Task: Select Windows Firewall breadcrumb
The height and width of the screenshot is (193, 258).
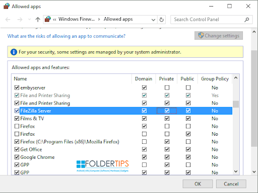Action: pyautogui.click(x=77, y=19)
